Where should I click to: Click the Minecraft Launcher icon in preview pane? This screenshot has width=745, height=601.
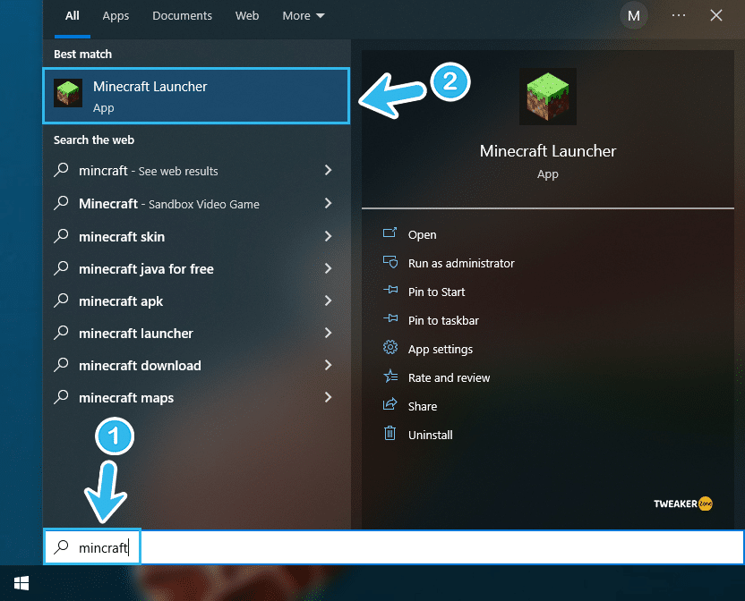548,97
